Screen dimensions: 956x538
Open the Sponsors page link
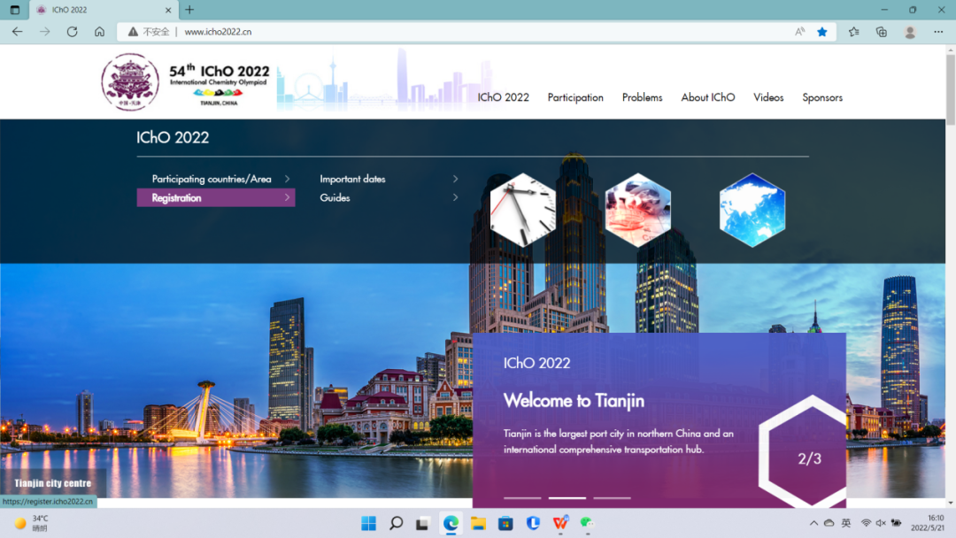[x=821, y=97]
